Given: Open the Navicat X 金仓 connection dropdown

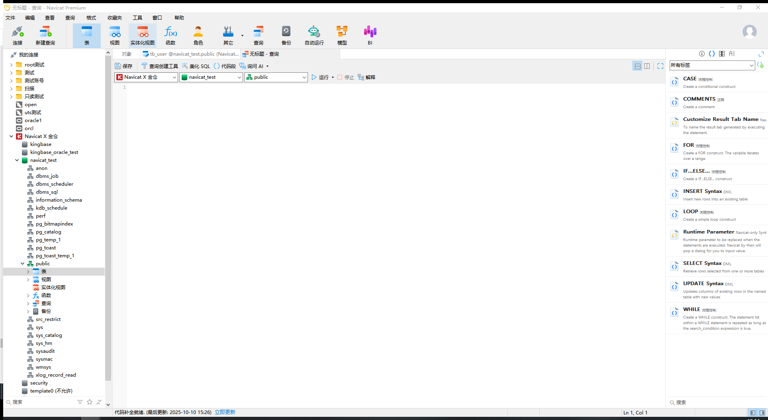Looking at the screenshot, I should (x=146, y=77).
